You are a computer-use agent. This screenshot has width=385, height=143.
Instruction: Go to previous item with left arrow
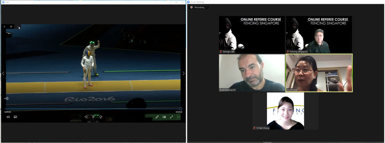3,73
